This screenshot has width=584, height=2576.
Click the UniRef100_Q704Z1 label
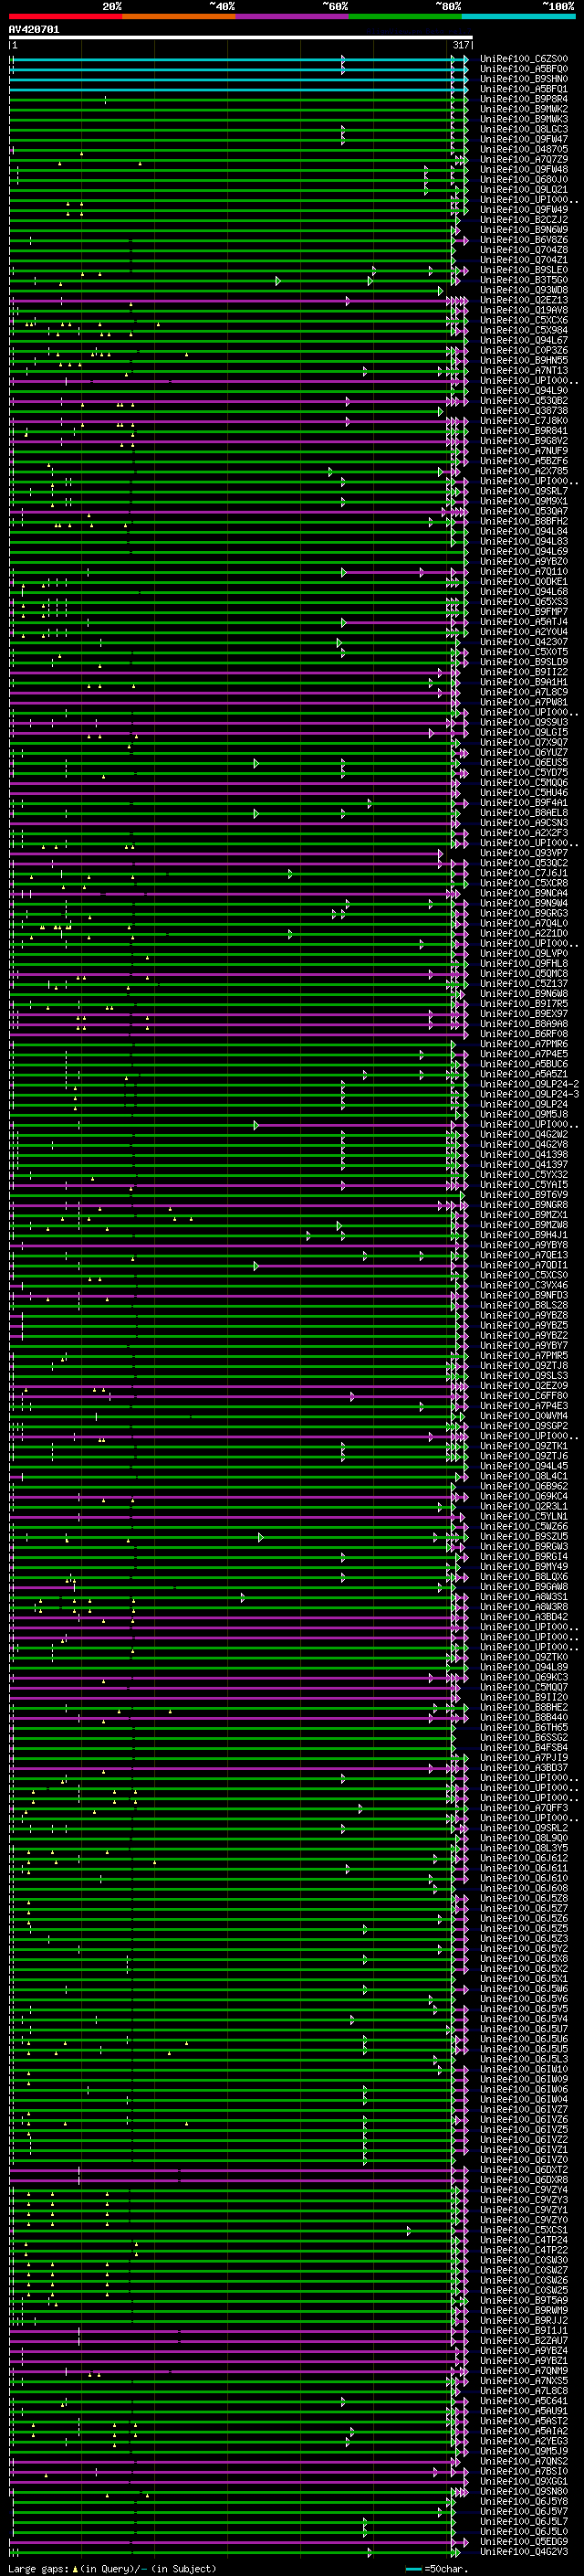pos(523,260)
